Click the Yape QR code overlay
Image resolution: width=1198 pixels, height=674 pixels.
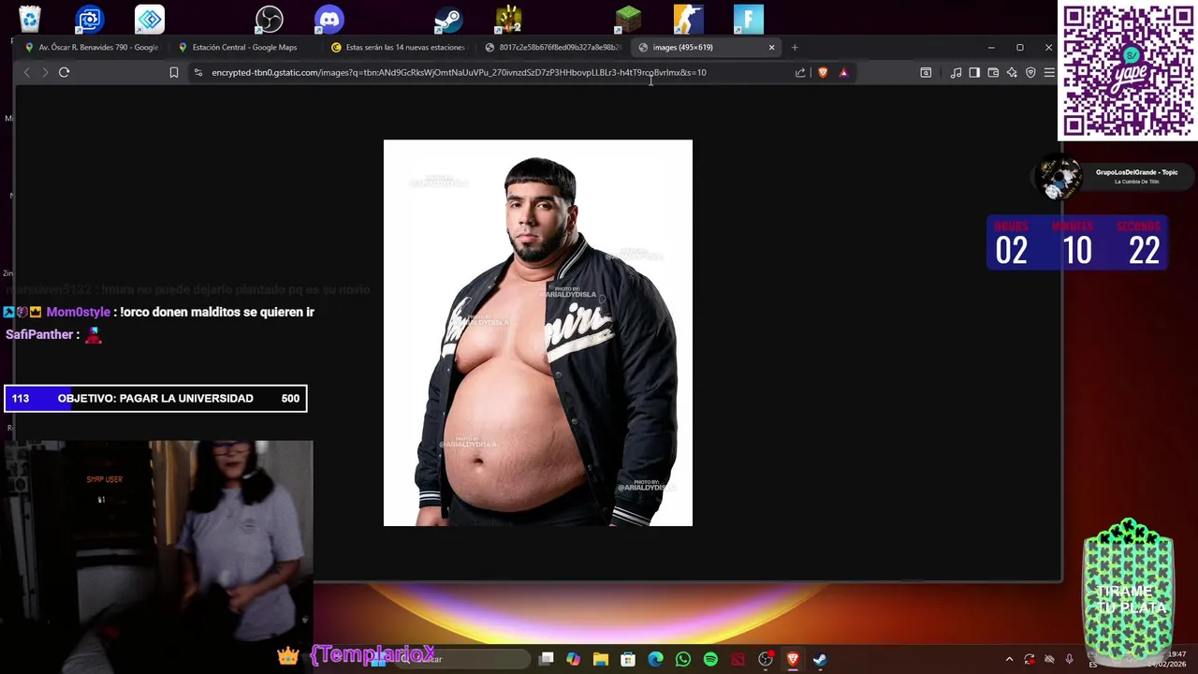[x=1128, y=71]
